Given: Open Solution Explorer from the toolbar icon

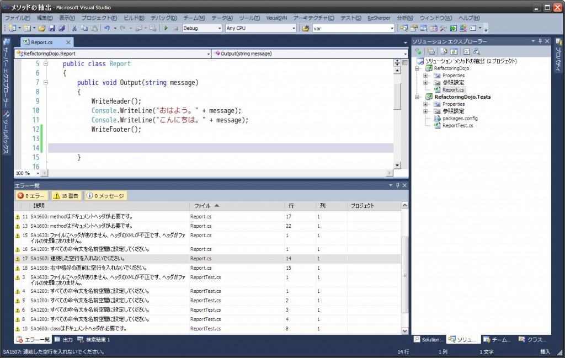Looking at the screenshot, I should 404,28.
